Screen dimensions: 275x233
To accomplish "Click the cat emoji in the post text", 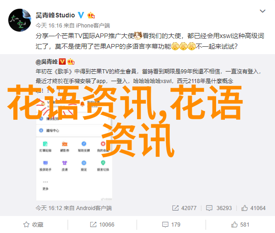I will pos(138,36).
